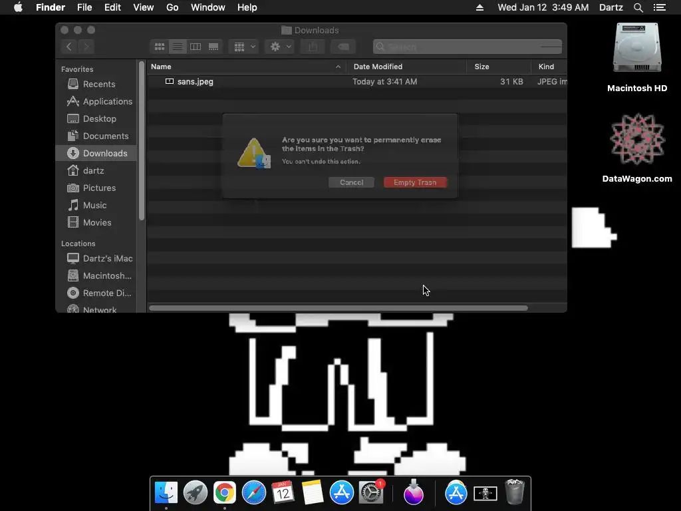Select dartz home folder in sidebar
681x511 pixels.
pos(96,170)
